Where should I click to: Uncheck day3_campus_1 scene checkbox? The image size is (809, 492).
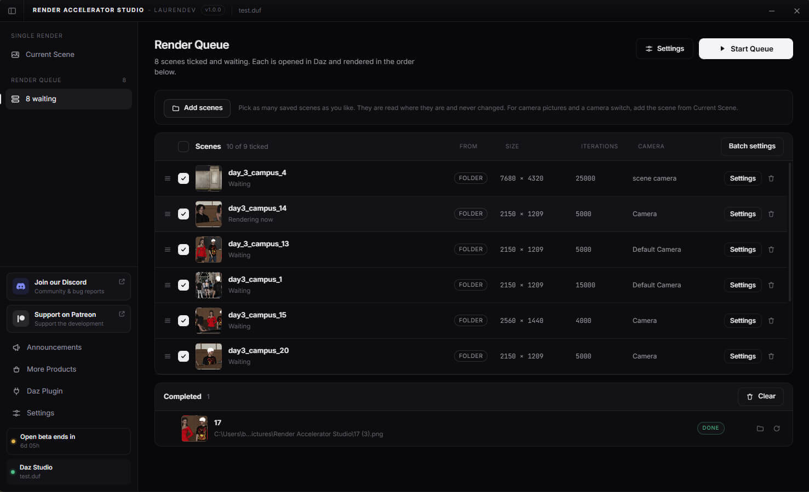tap(183, 285)
